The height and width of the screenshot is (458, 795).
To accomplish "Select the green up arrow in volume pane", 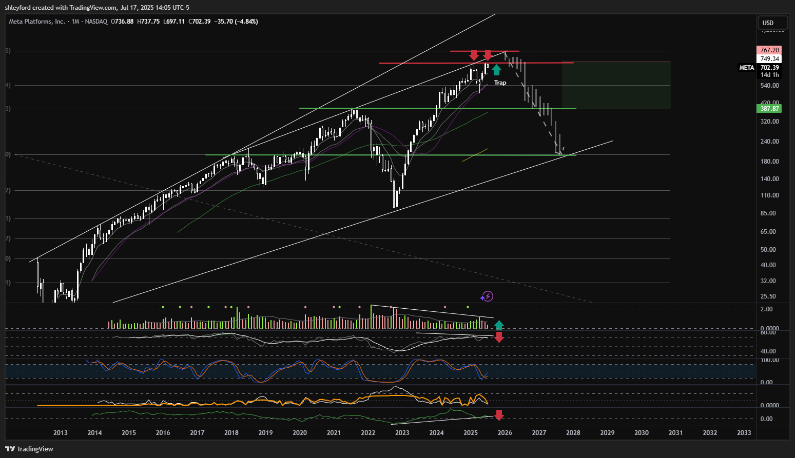I will point(499,325).
